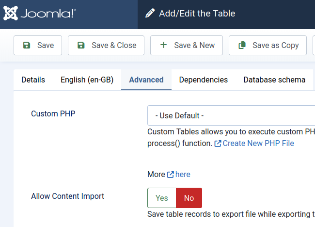Select the Advanced tab
Screen dimensions: 315x227
pos(146,80)
